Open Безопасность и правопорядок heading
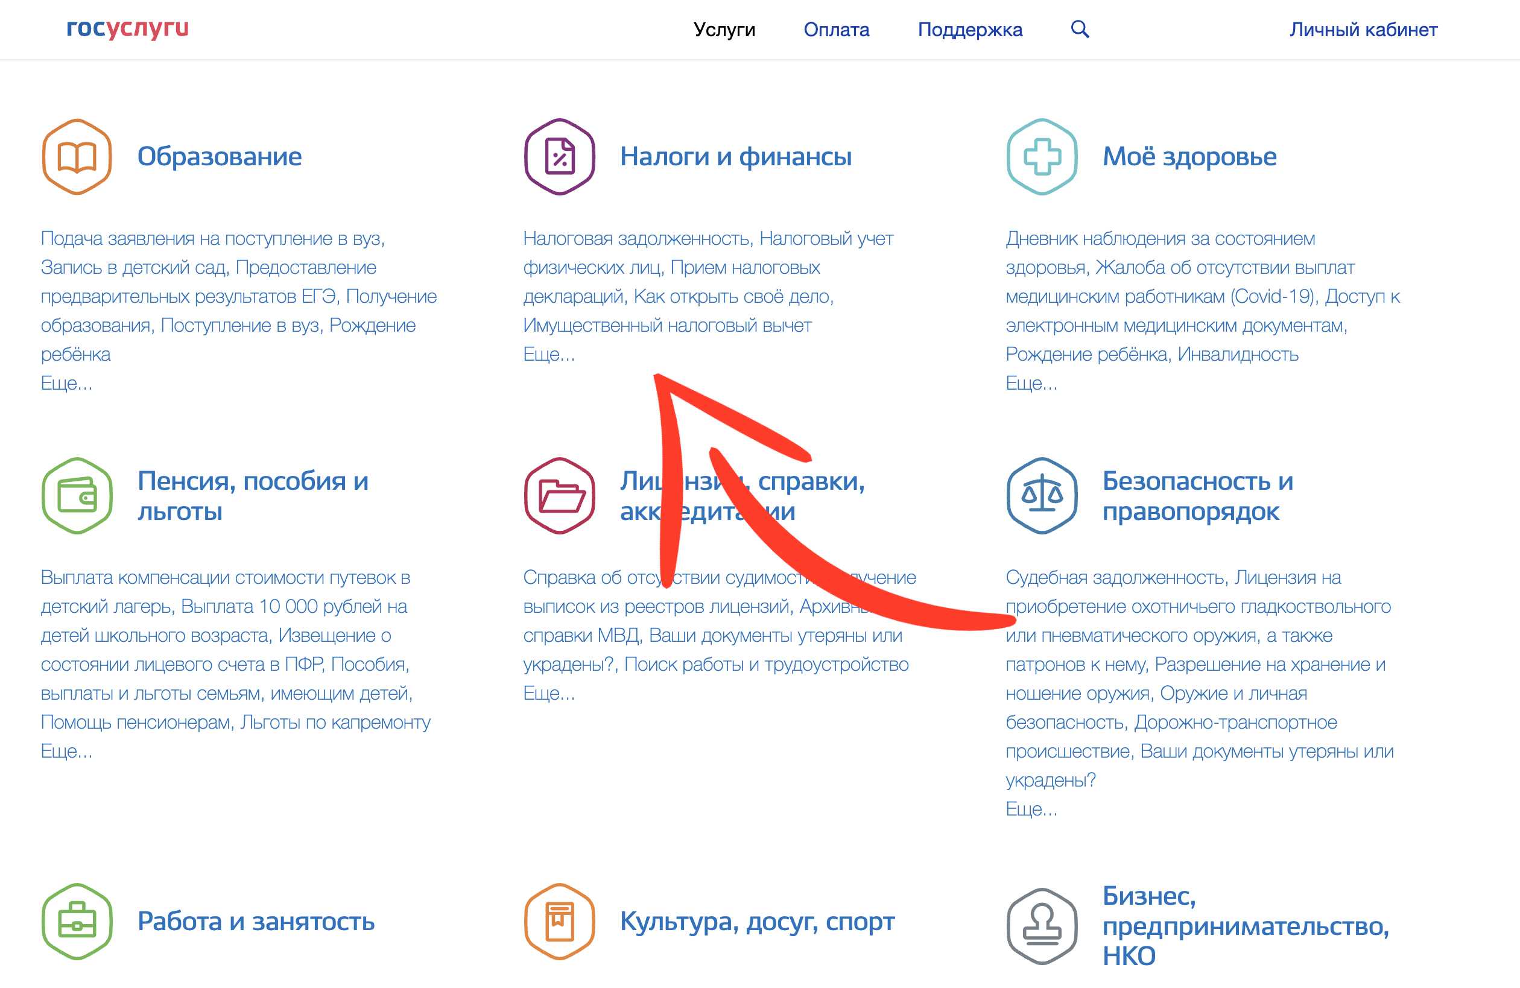Viewport: 1520px width, 988px height. [x=1198, y=496]
